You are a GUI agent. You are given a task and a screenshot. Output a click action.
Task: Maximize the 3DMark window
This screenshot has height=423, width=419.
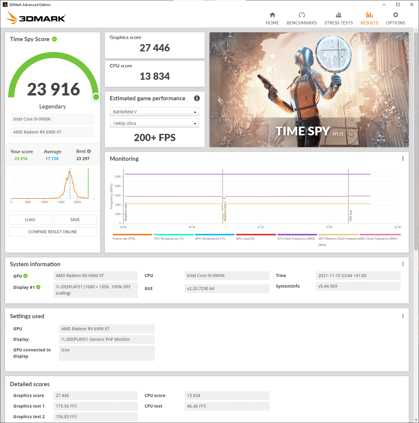pyautogui.click(x=398, y=5)
